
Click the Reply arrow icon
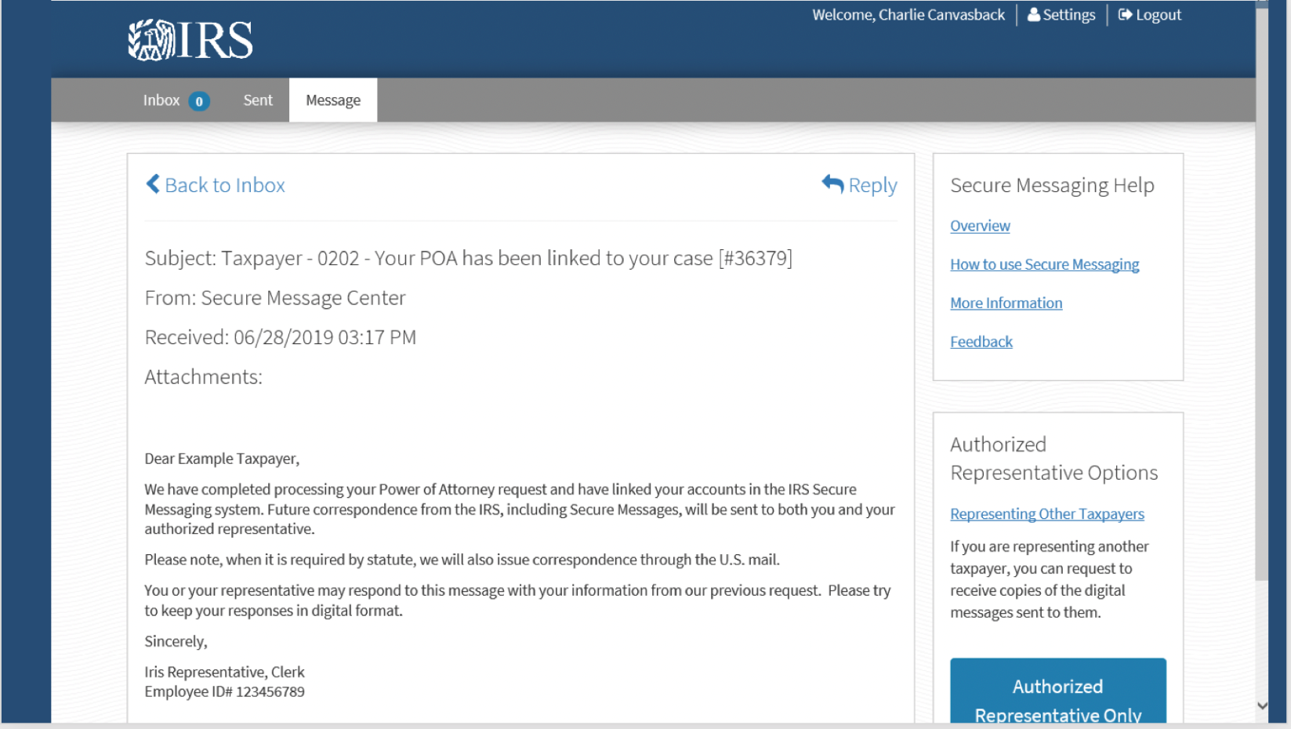click(832, 184)
